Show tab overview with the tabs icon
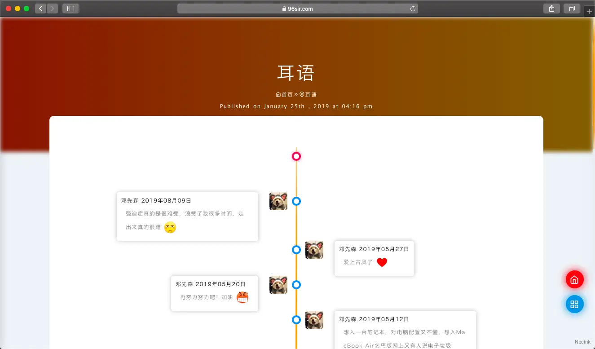This screenshot has height=349, width=595. point(571,8)
